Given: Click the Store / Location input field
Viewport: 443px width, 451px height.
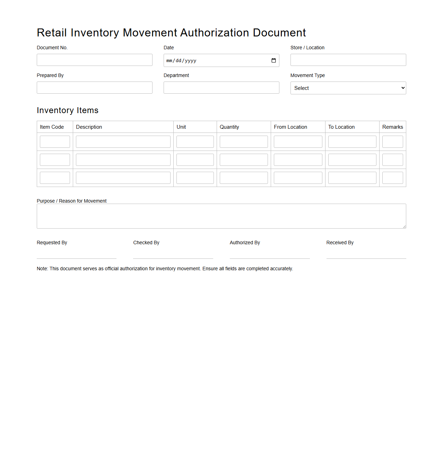Looking at the screenshot, I should [x=348, y=60].
